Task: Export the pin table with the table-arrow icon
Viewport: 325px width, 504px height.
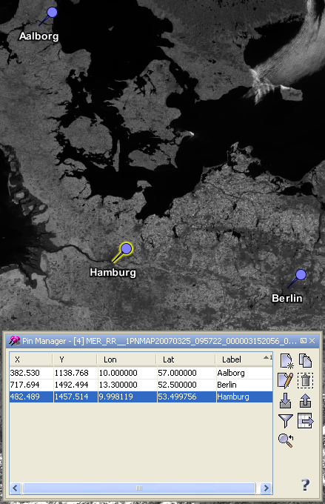Action: [x=305, y=421]
